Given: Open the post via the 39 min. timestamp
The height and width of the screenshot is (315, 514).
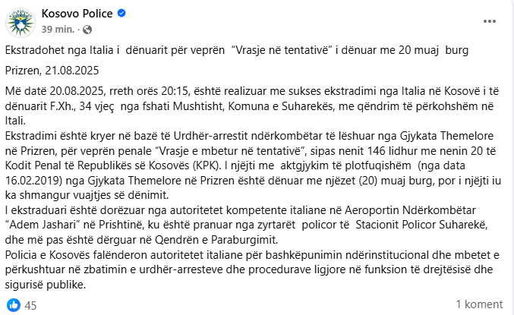Looking at the screenshot, I should (58, 30).
